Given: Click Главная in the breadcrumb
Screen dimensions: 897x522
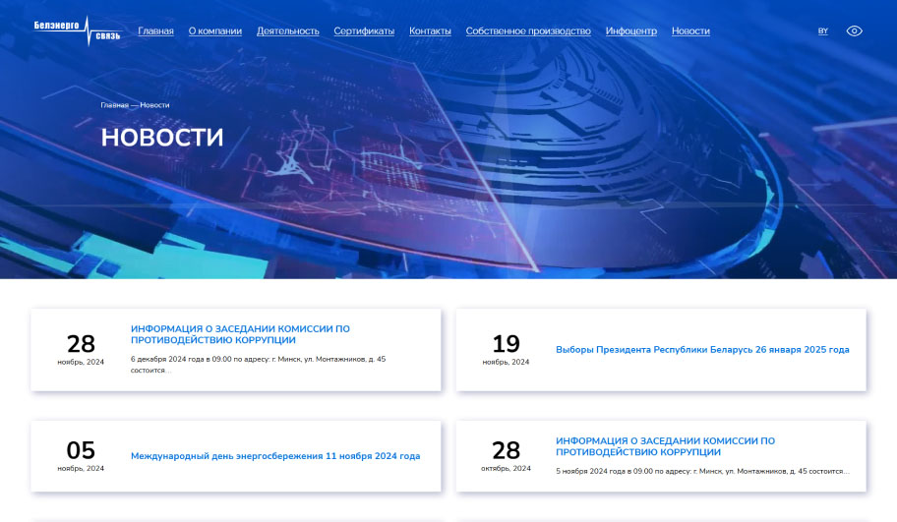Looking at the screenshot, I should pyautogui.click(x=114, y=105).
